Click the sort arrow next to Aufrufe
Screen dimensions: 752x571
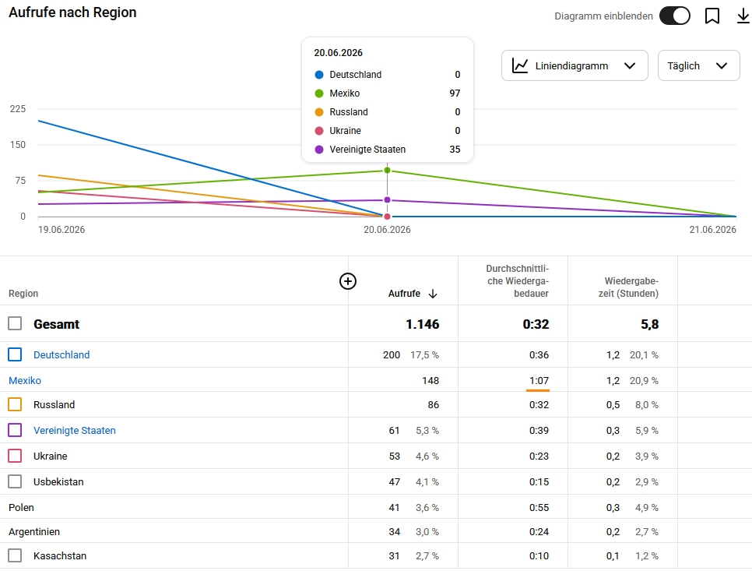(x=433, y=294)
